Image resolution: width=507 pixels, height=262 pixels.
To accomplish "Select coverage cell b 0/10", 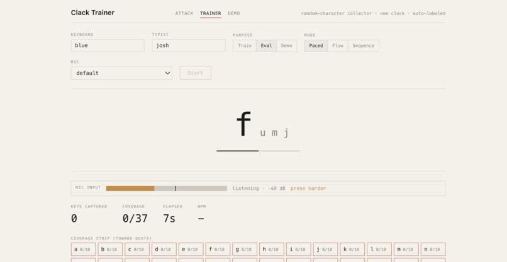I will pos(110,249).
